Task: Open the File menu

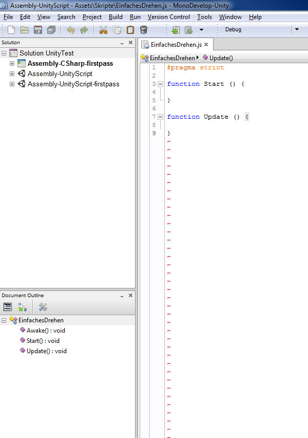Action: pyautogui.click(x=8, y=17)
